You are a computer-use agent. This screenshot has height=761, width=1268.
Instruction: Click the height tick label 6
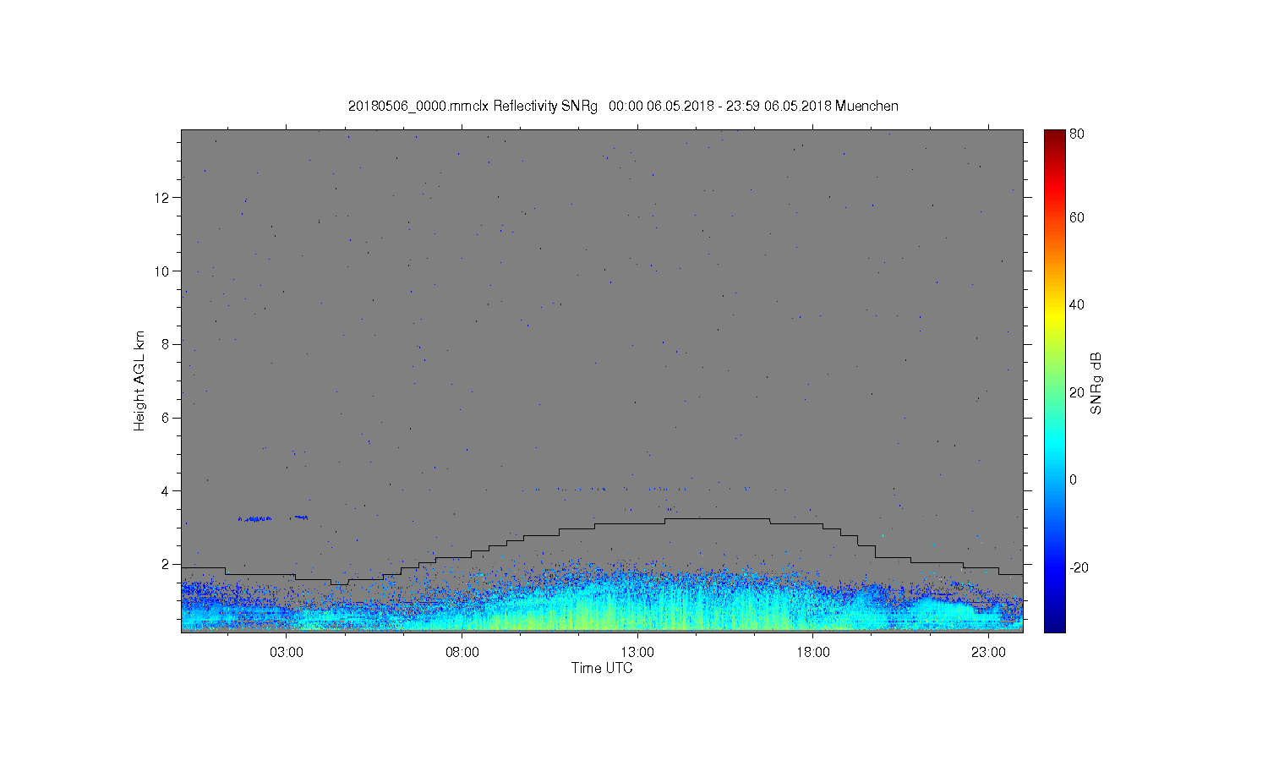point(164,418)
